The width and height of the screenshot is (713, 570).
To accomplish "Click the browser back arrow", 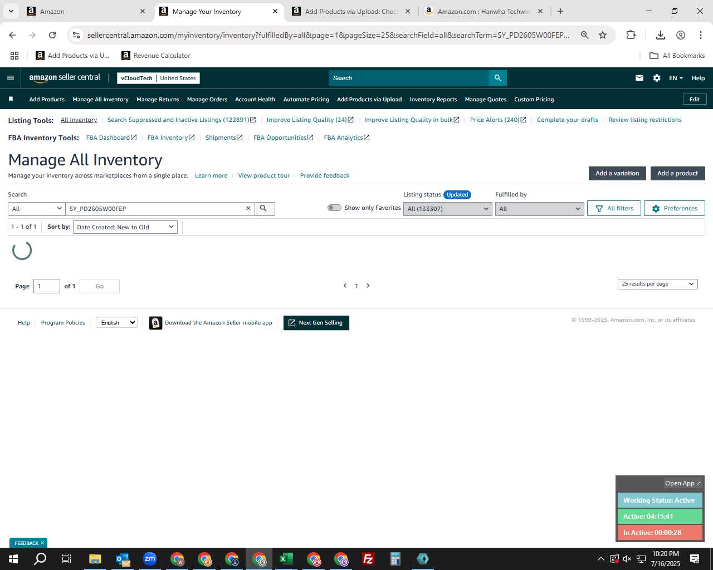I will point(12,35).
